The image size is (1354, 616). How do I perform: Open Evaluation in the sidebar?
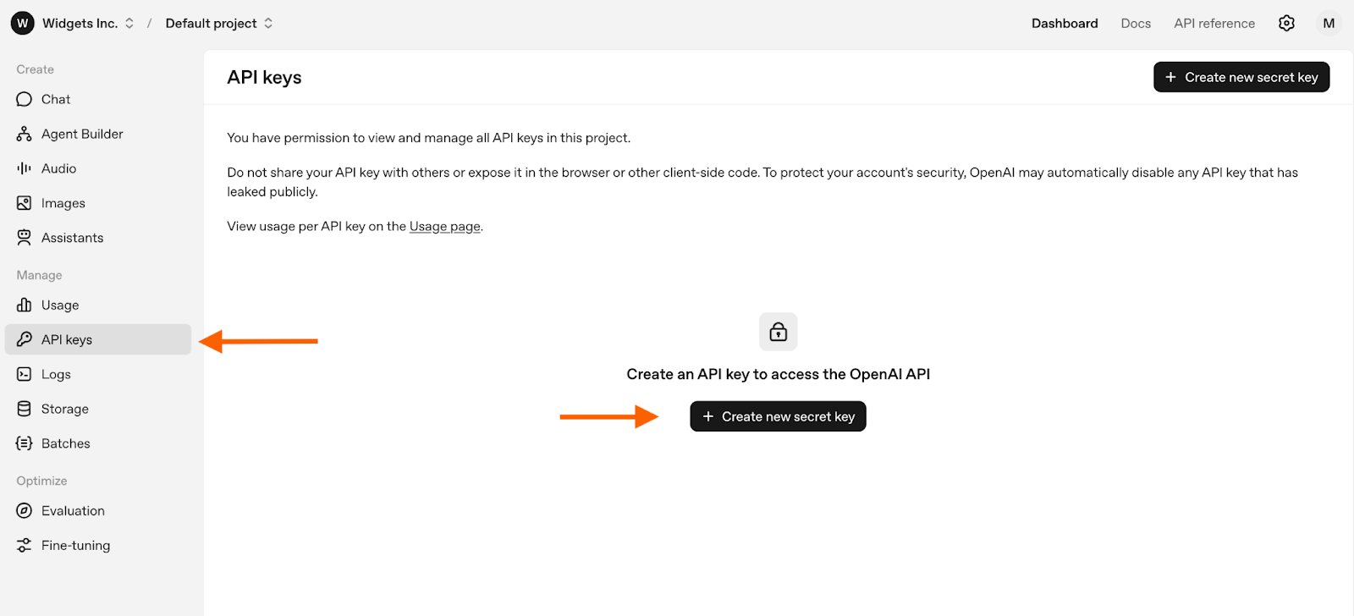[x=98, y=511]
